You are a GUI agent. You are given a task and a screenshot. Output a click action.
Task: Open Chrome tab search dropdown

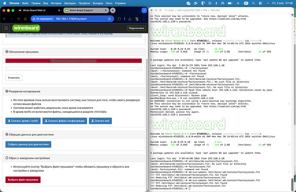144,10
